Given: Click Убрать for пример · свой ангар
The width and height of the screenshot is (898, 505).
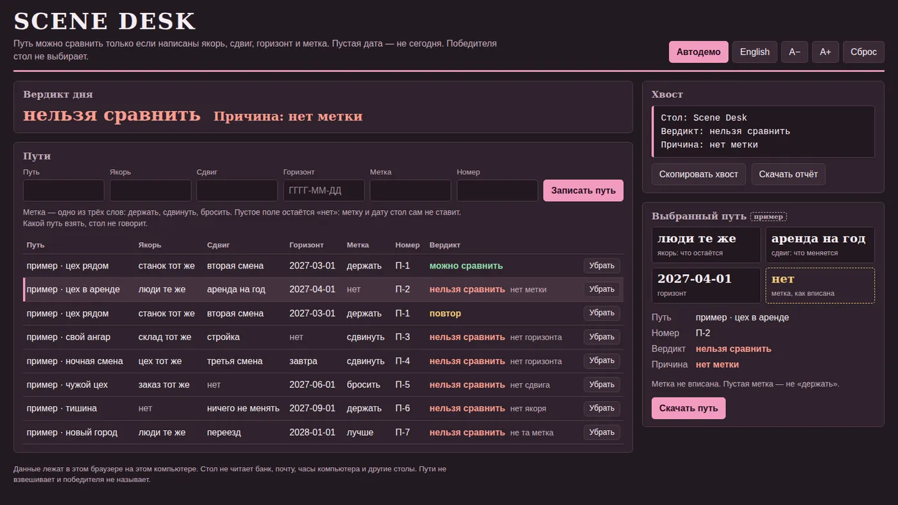Looking at the screenshot, I should [602, 337].
